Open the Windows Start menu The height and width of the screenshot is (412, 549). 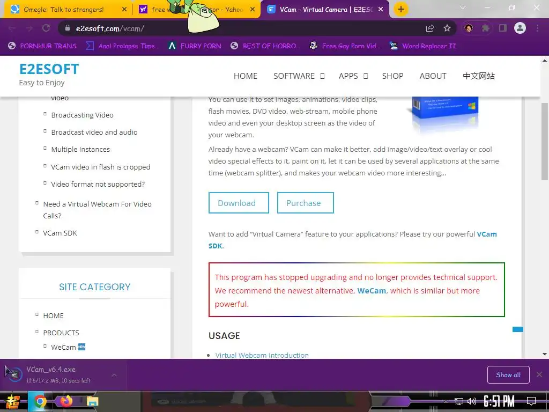[12, 401]
